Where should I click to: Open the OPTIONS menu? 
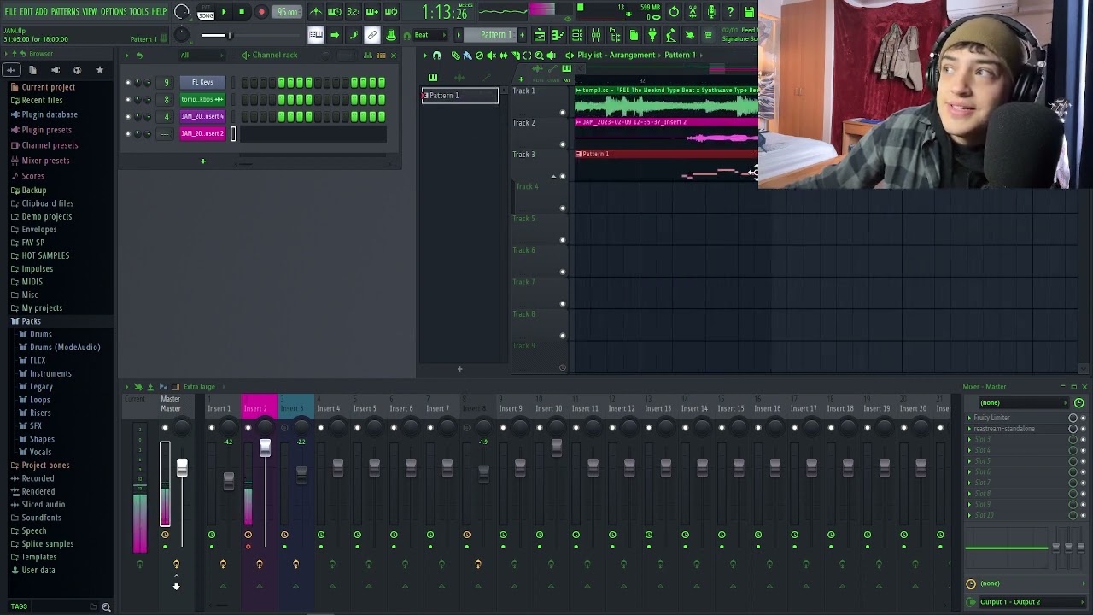[x=114, y=11]
